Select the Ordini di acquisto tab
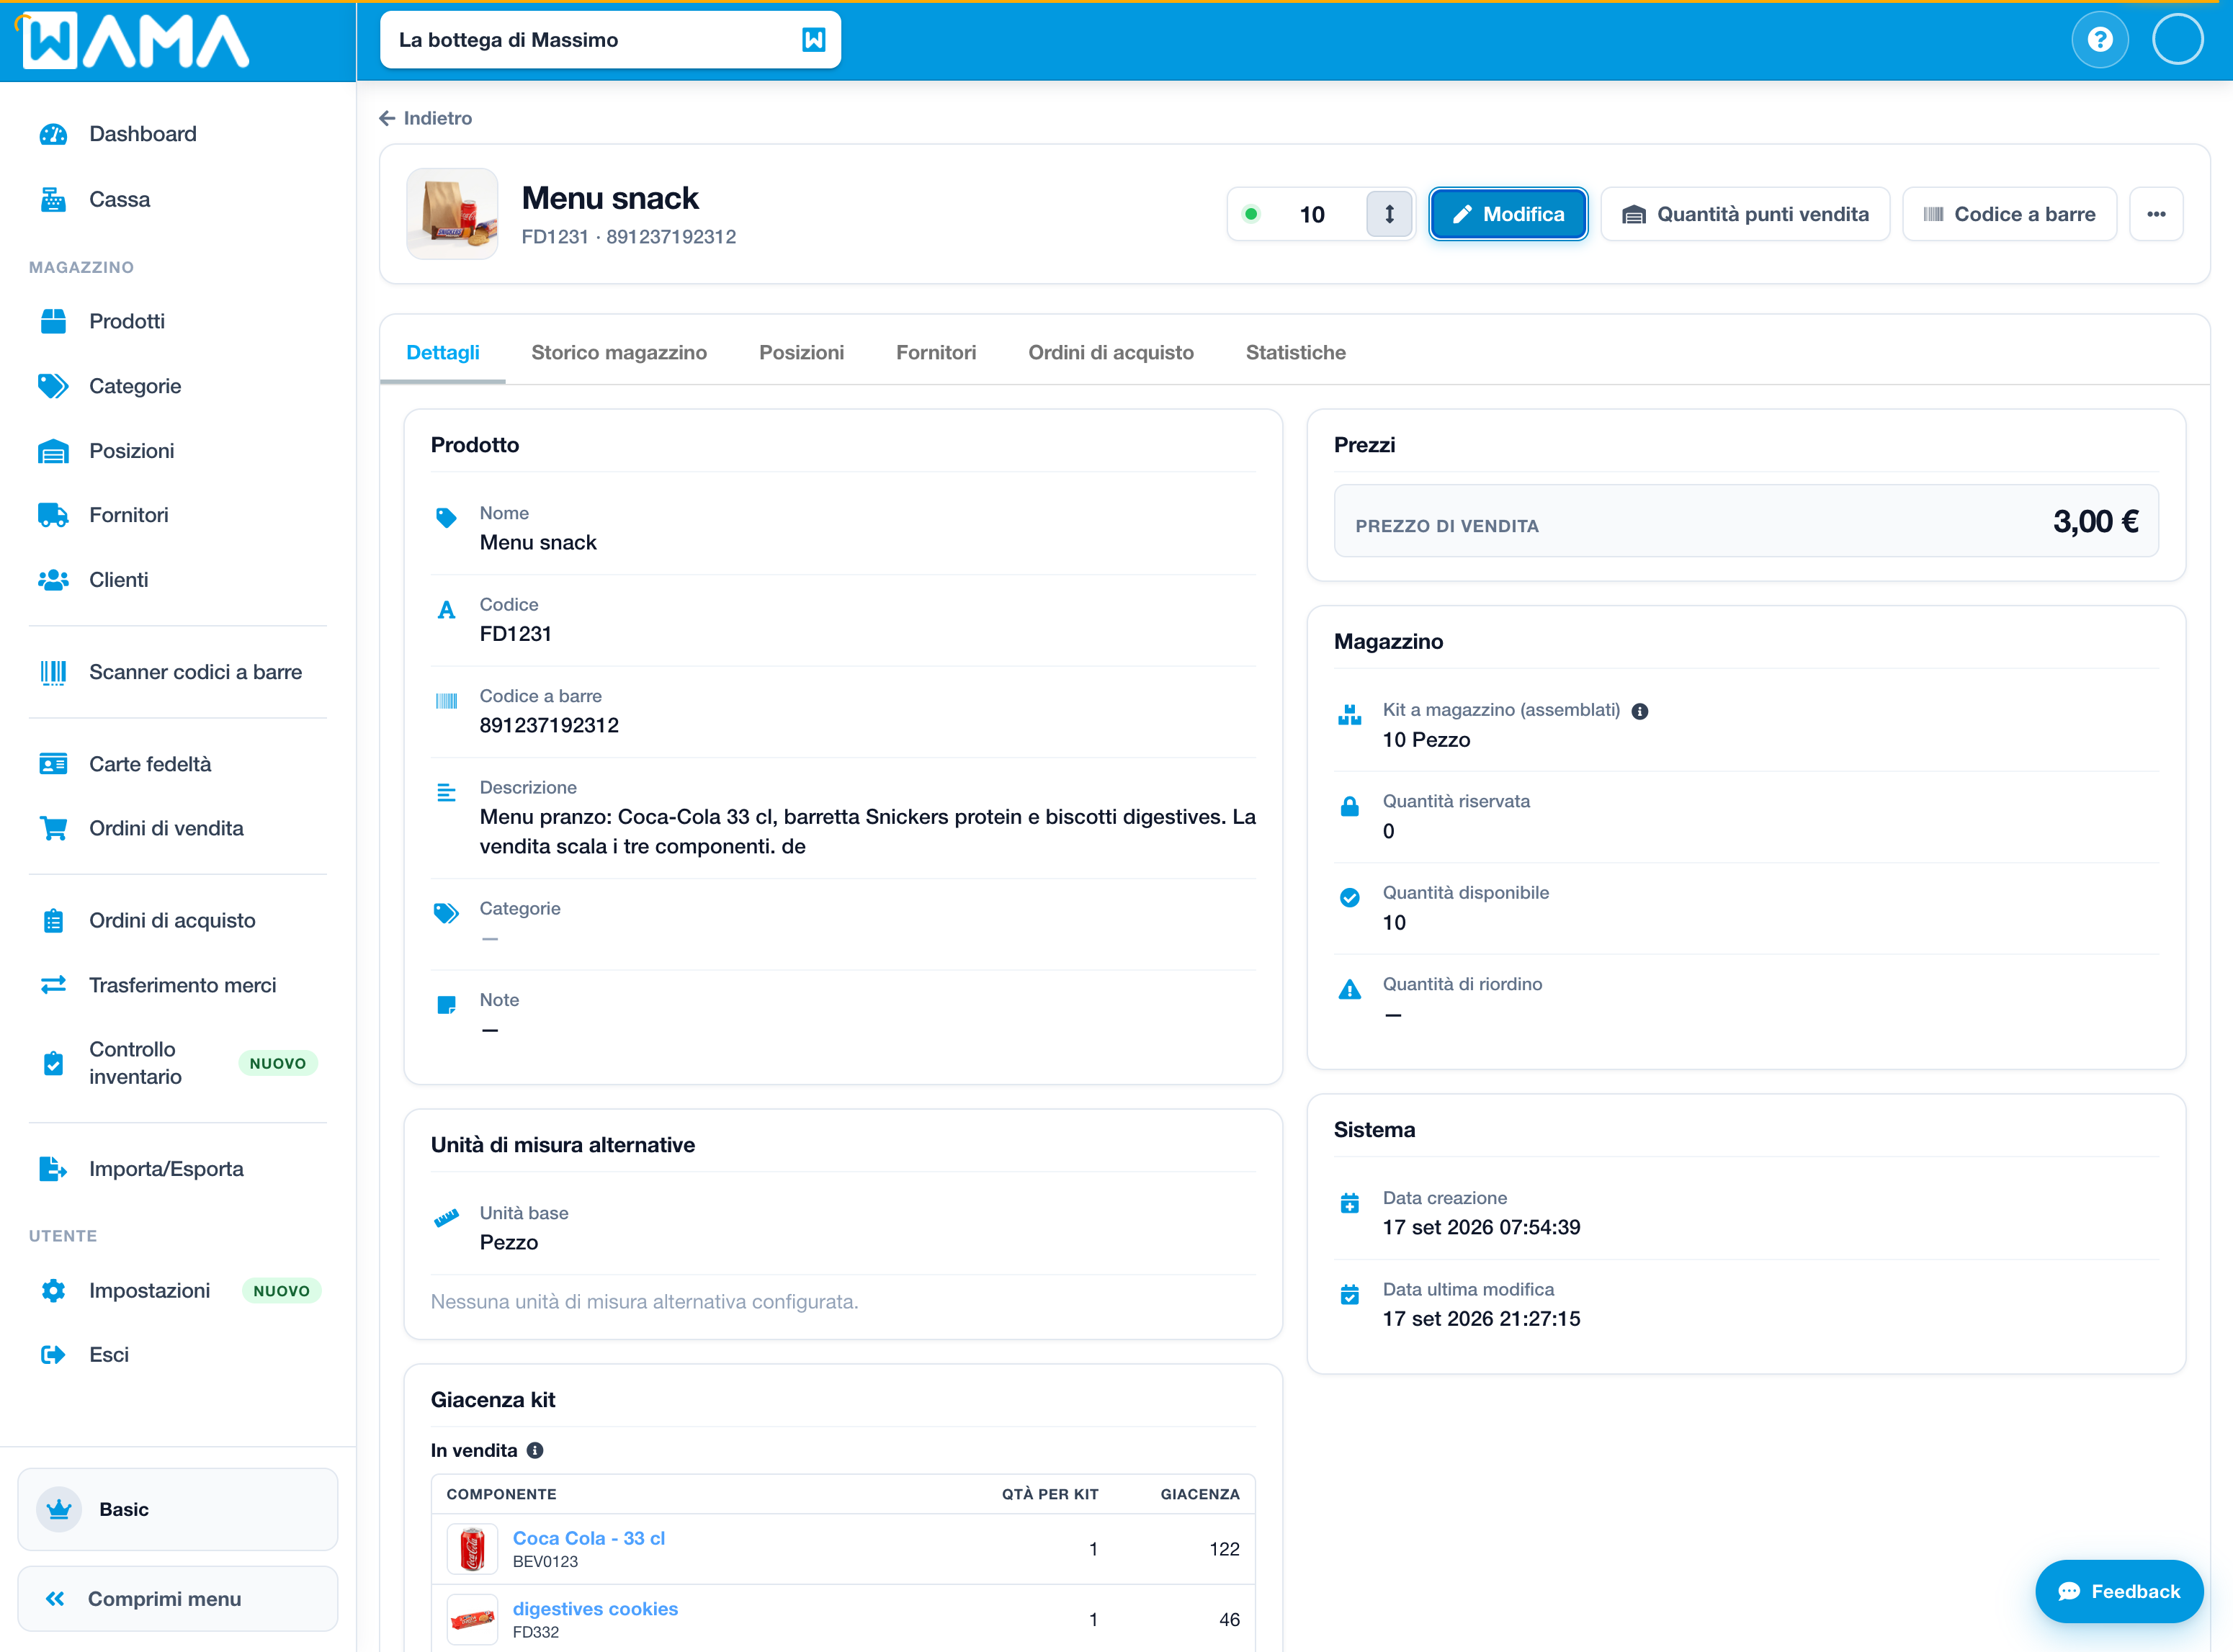This screenshot has width=2233, height=1652. 1111,353
